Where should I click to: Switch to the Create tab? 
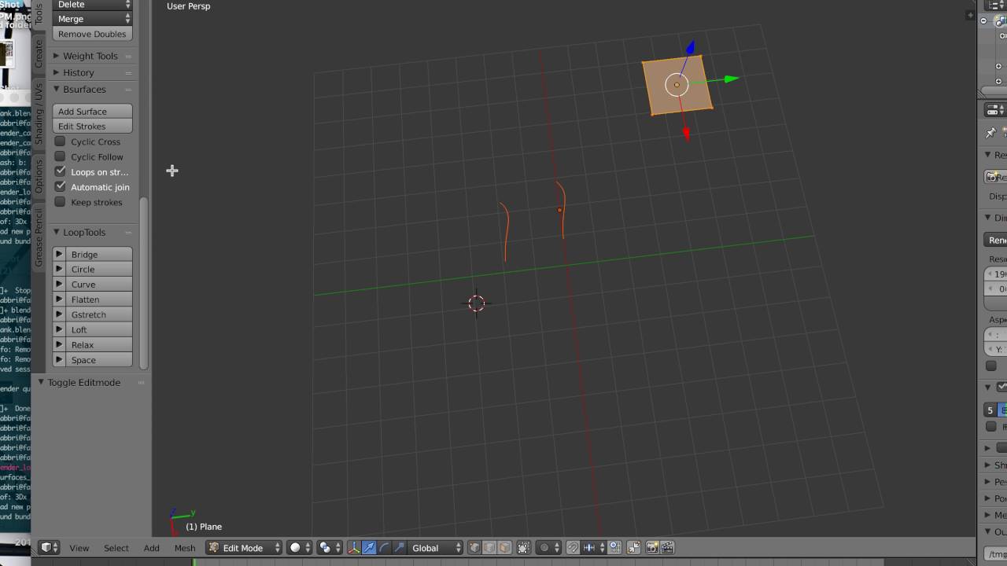(x=39, y=53)
